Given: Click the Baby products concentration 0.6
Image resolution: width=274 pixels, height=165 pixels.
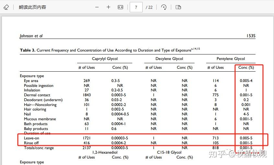Looking at the screenshot, I should pyautogui.click(x=114, y=129).
